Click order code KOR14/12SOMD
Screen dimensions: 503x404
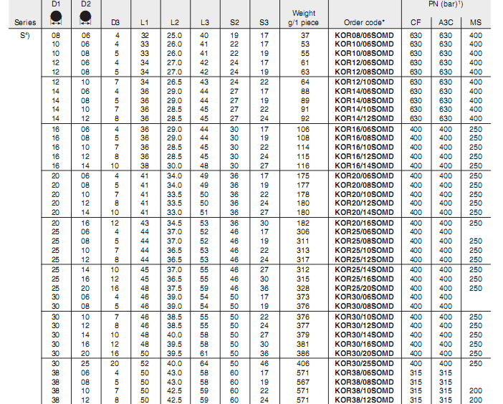tap(365, 118)
